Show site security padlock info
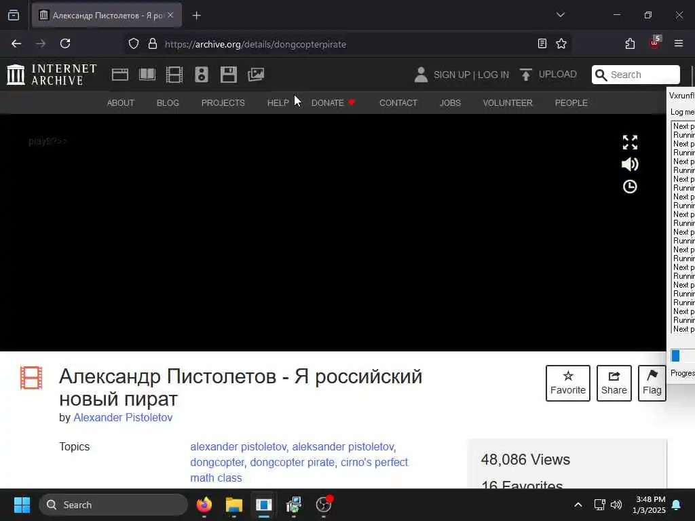 point(153,44)
